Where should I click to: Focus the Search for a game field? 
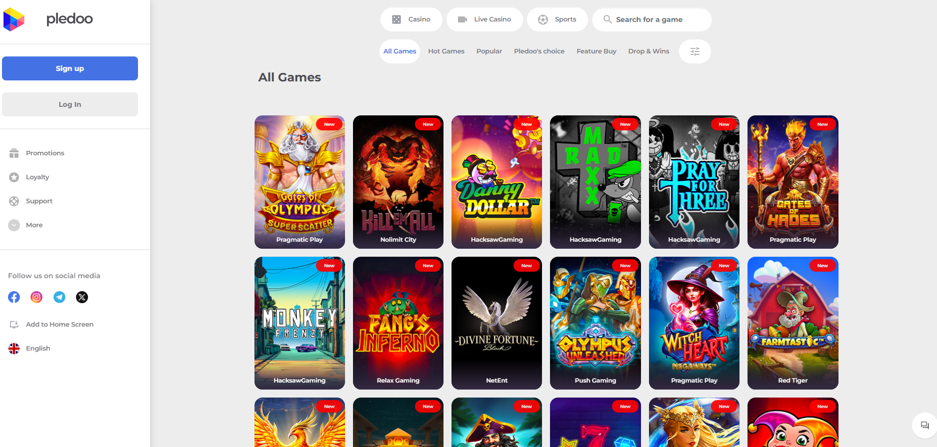pyautogui.click(x=651, y=19)
